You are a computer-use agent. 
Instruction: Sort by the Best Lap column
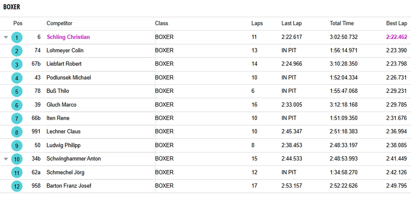[x=396, y=23]
